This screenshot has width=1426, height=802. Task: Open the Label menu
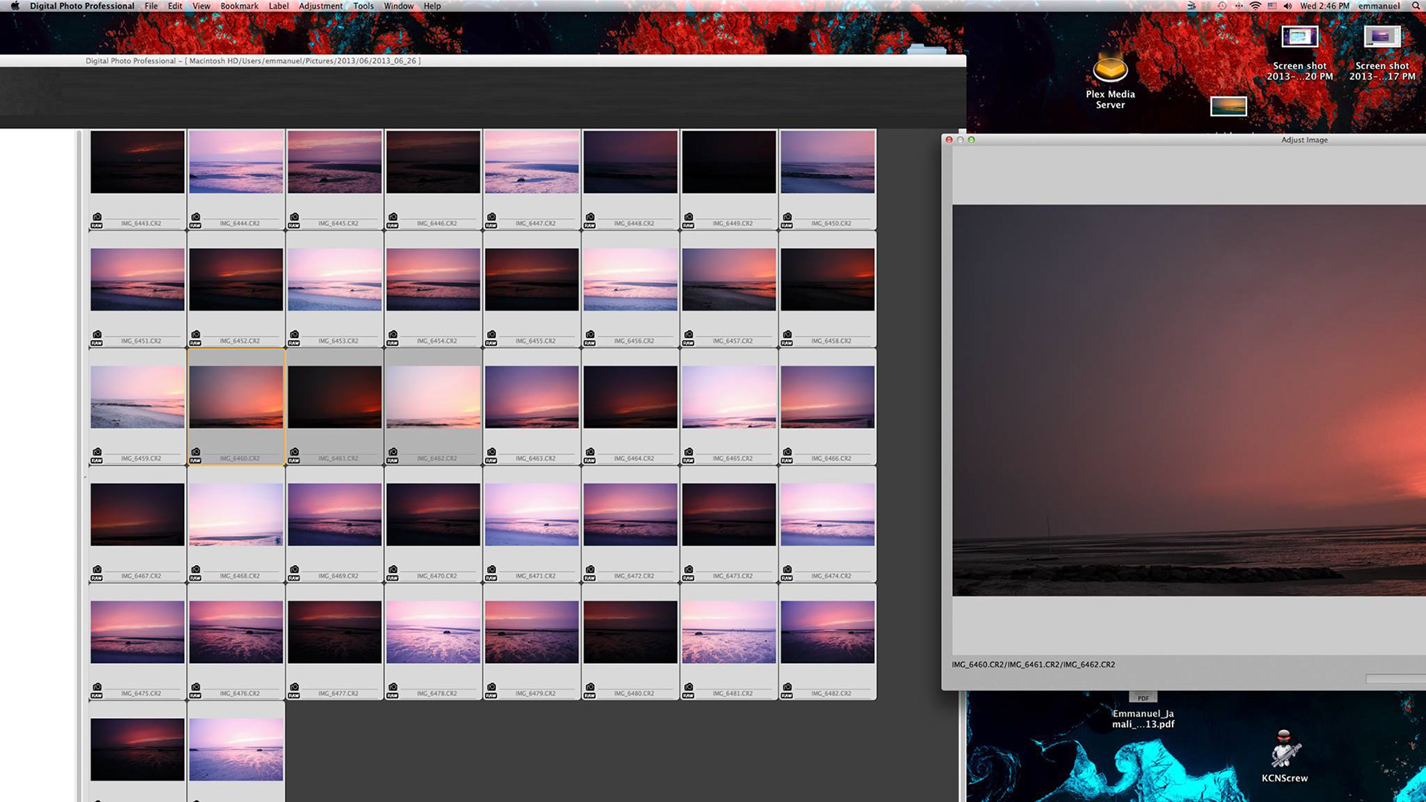pyautogui.click(x=279, y=6)
